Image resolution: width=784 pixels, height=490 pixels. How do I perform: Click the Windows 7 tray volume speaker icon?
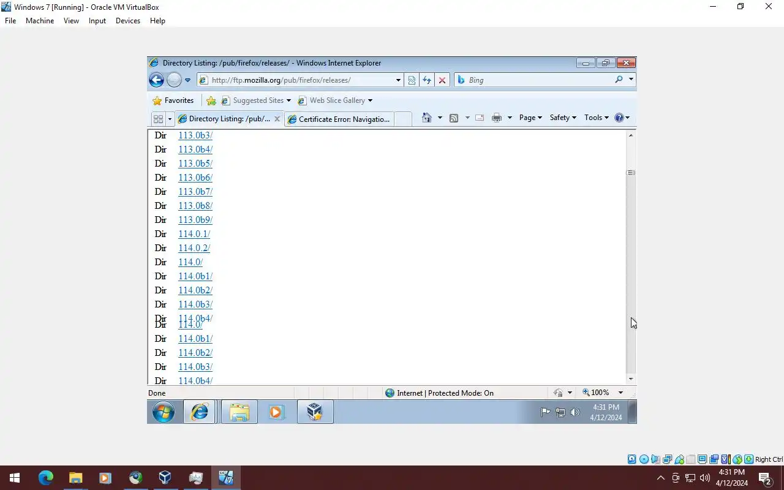click(575, 412)
